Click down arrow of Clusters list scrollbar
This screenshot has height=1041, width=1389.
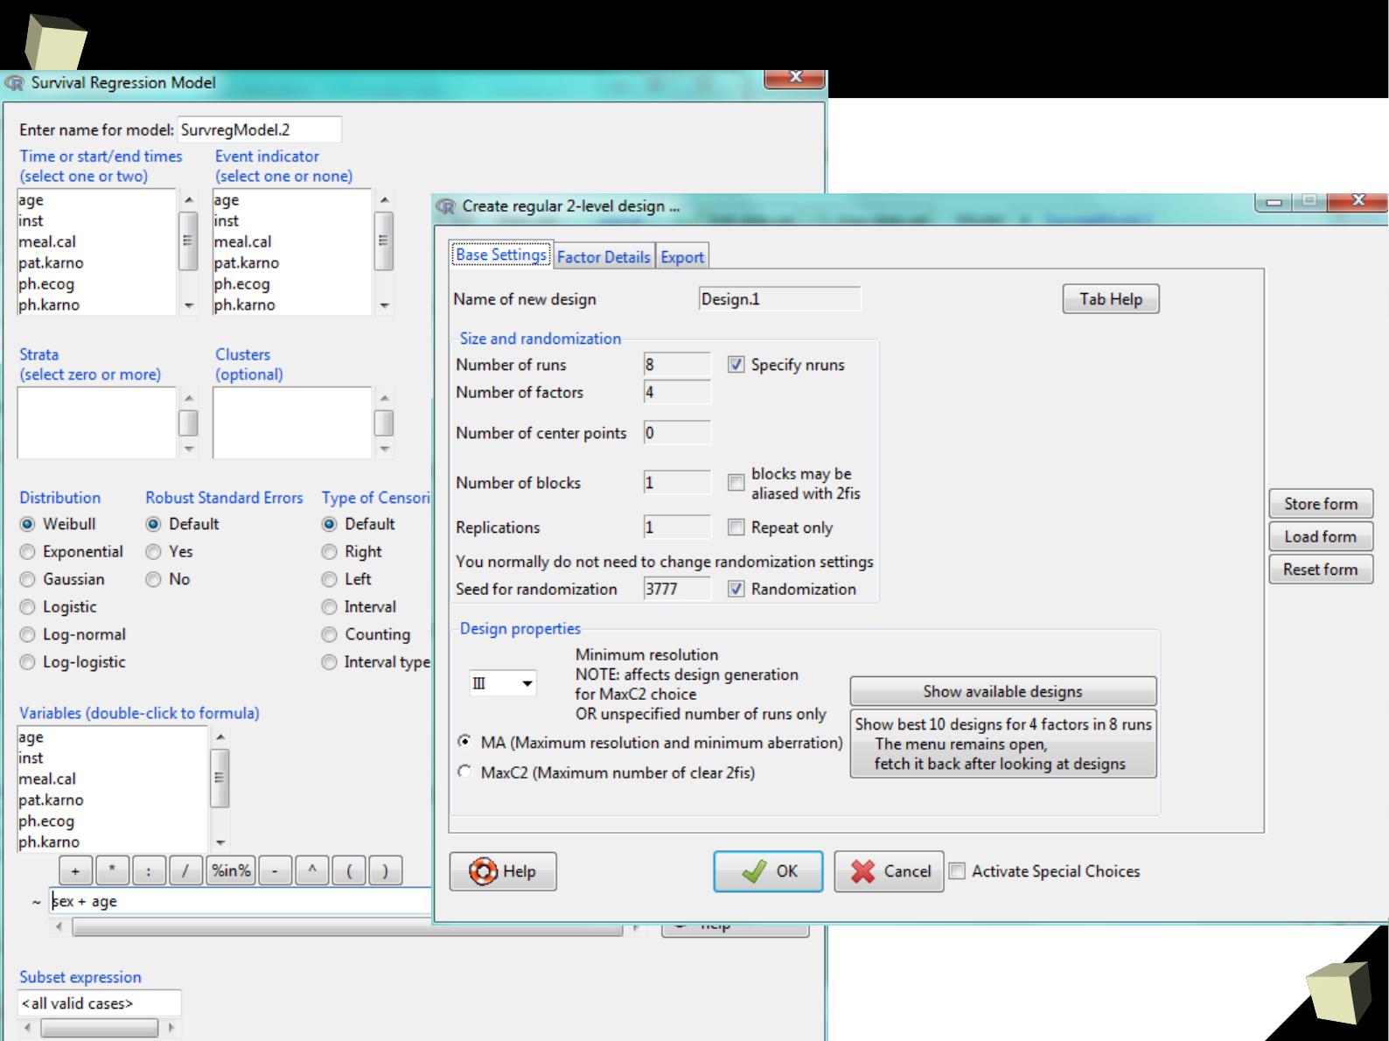pos(385,450)
